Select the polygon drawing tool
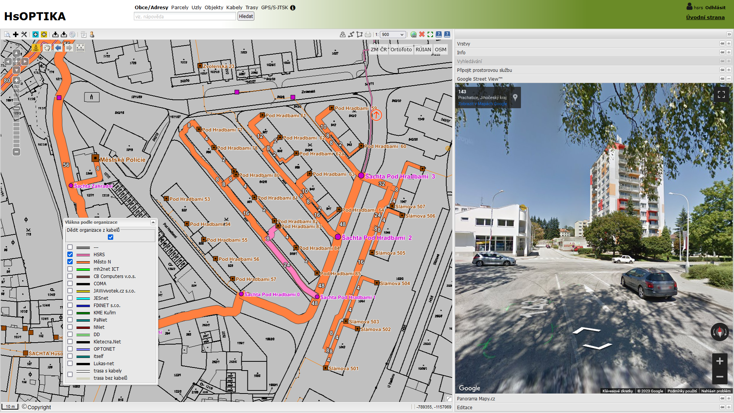Viewport: 734px width, 413px height. click(x=360, y=34)
